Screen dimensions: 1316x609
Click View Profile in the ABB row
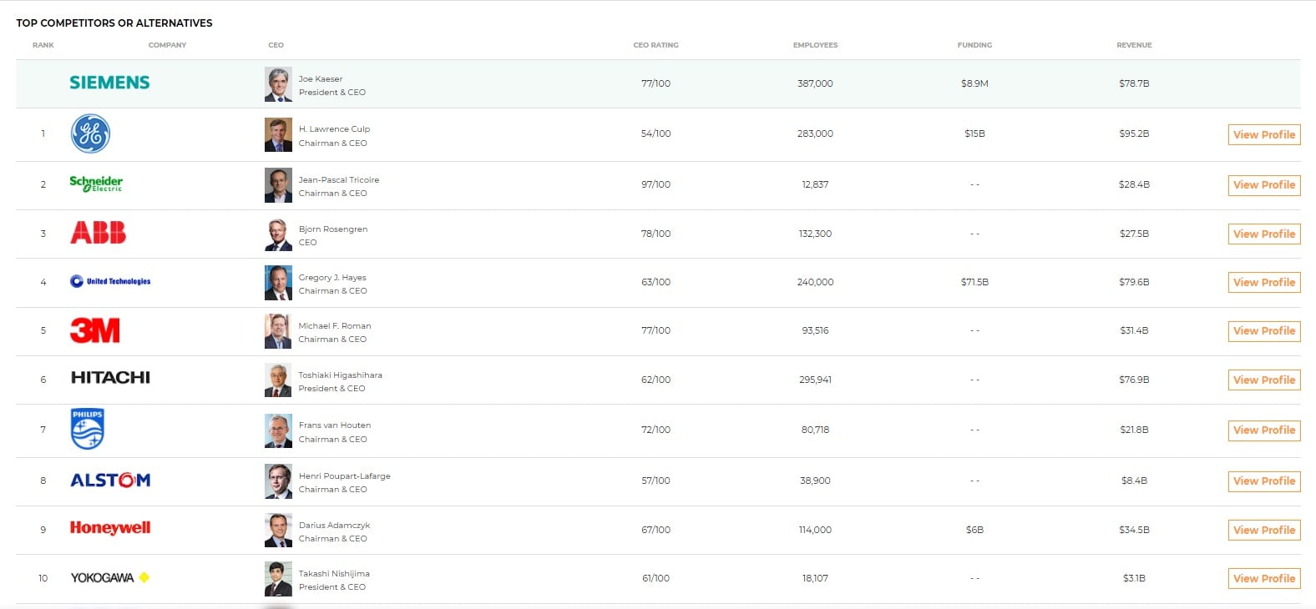(x=1263, y=234)
